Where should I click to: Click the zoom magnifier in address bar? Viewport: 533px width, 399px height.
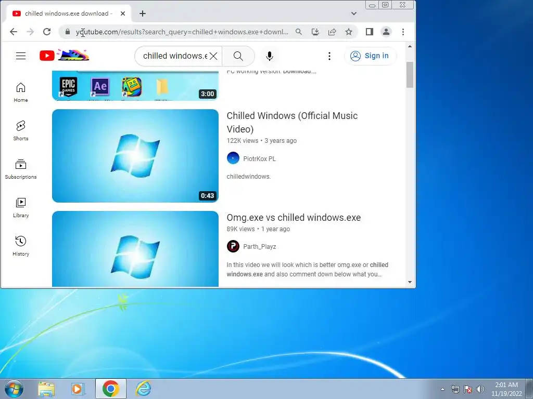(x=298, y=32)
